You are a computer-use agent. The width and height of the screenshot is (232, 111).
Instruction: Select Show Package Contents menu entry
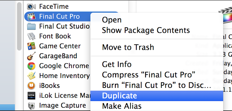coord(146,30)
